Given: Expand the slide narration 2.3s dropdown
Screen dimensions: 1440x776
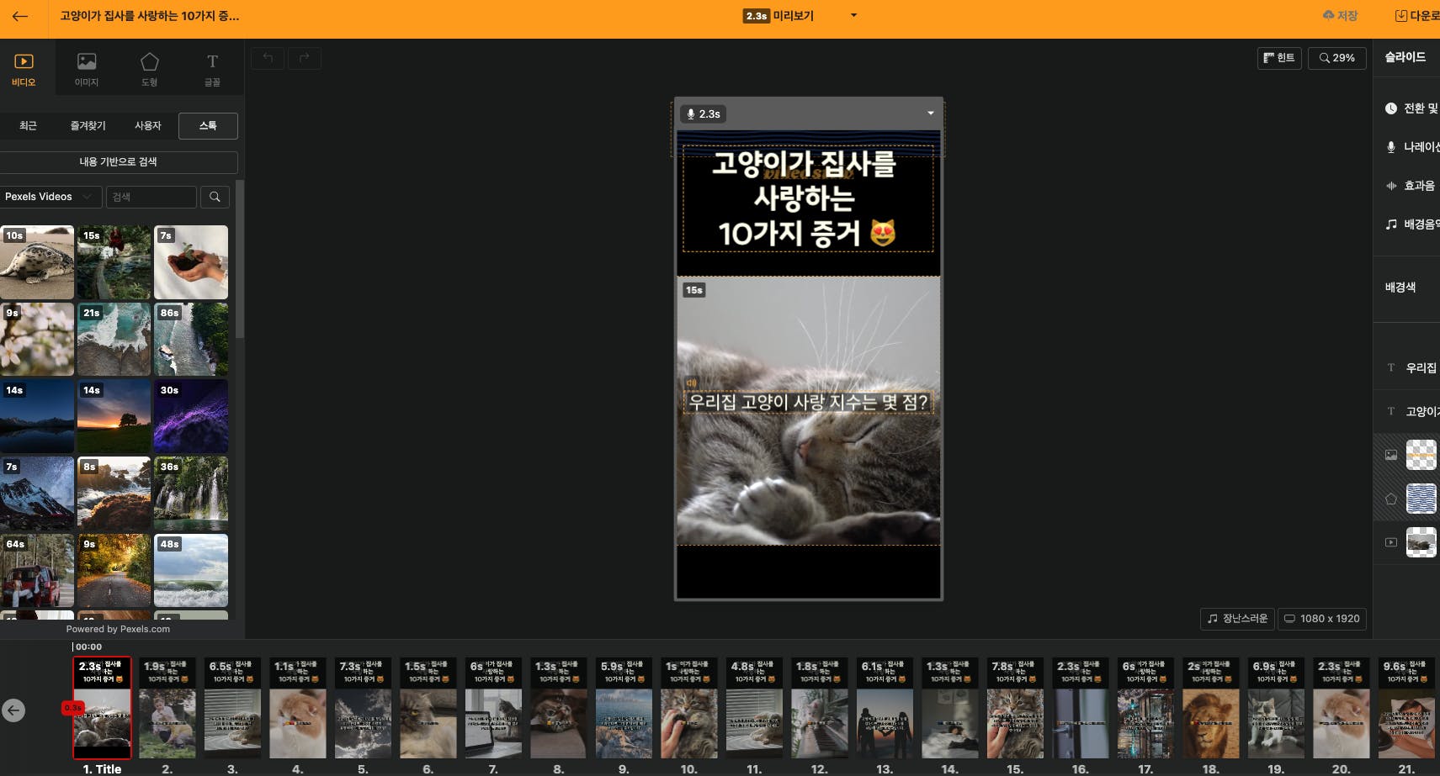Looking at the screenshot, I should point(930,113).
